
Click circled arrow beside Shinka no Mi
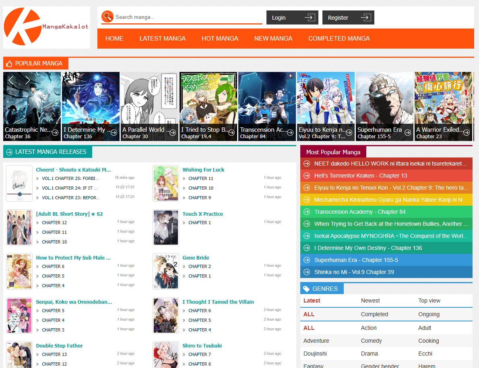pos(307,272)
